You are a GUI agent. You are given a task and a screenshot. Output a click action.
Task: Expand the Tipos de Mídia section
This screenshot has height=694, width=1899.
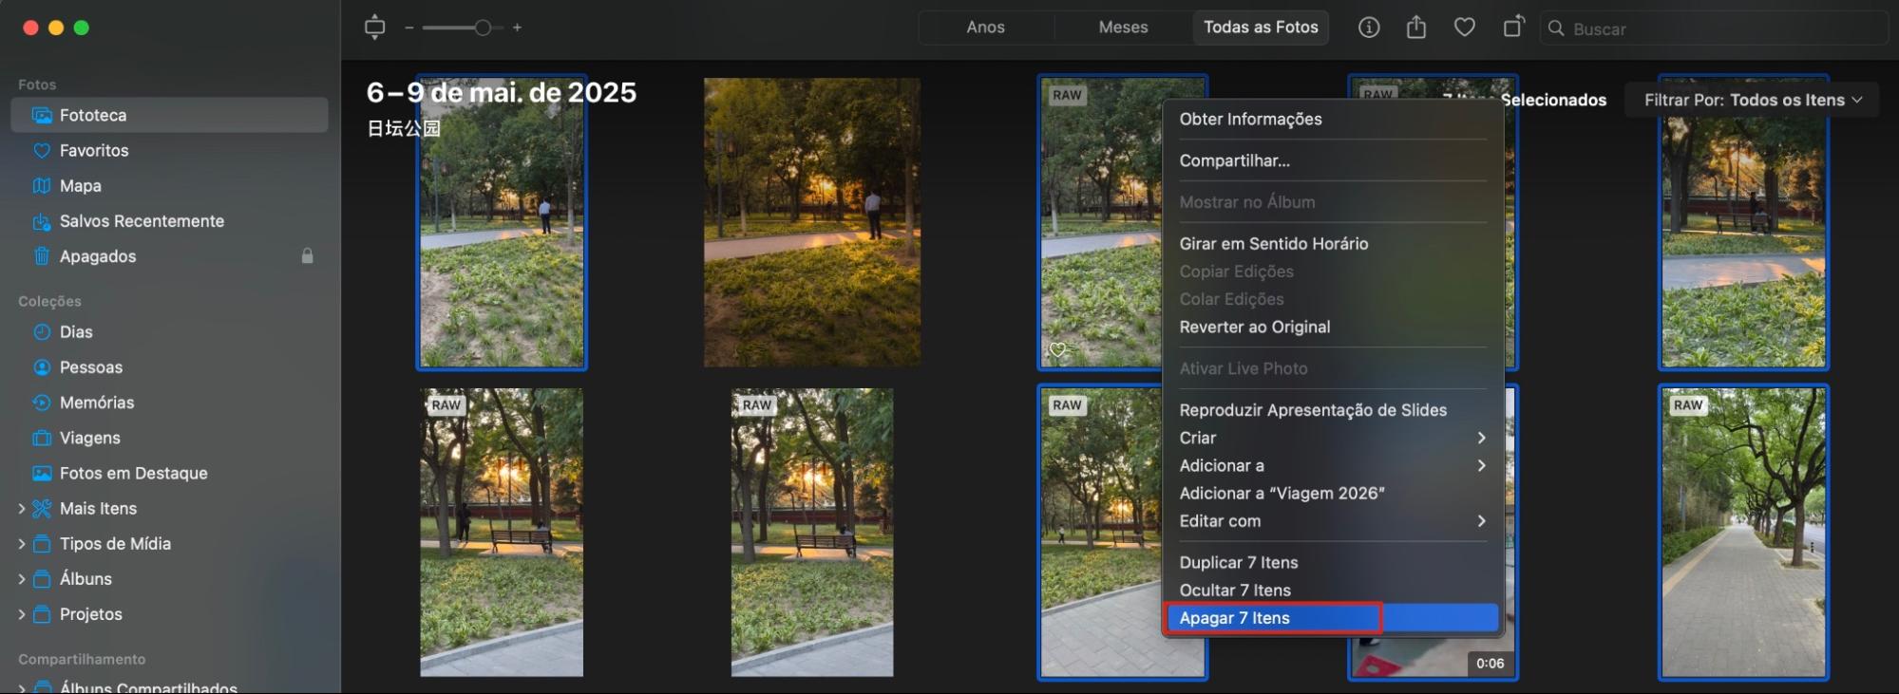tap(22, 544)
